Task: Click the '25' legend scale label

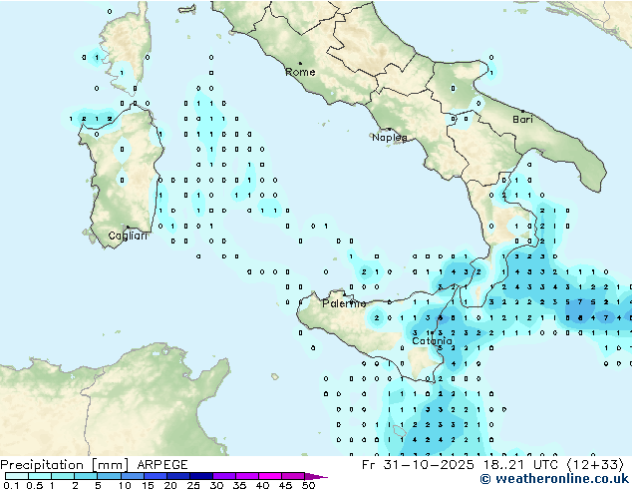Action: coord(193,485)
